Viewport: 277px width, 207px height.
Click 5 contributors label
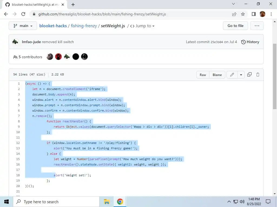click(28, 57)
